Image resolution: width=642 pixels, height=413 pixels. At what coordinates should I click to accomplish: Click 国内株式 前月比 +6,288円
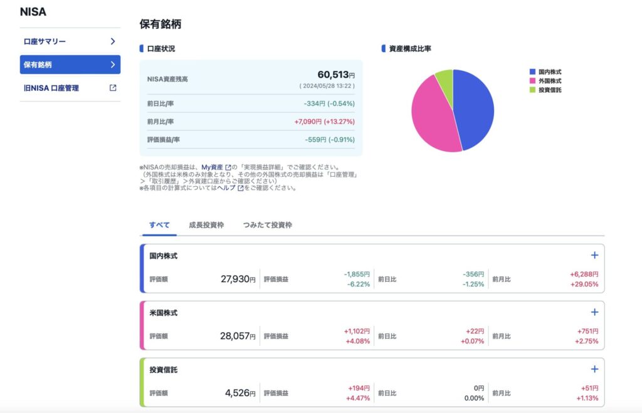pos(584,274)
